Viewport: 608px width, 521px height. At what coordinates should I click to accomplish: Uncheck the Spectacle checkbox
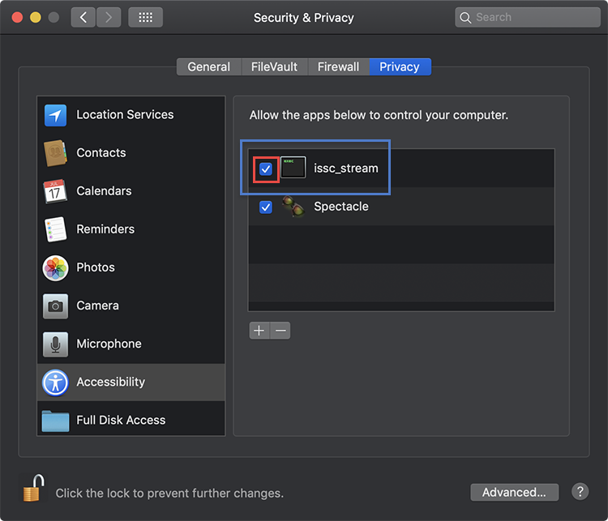(266, 207)
